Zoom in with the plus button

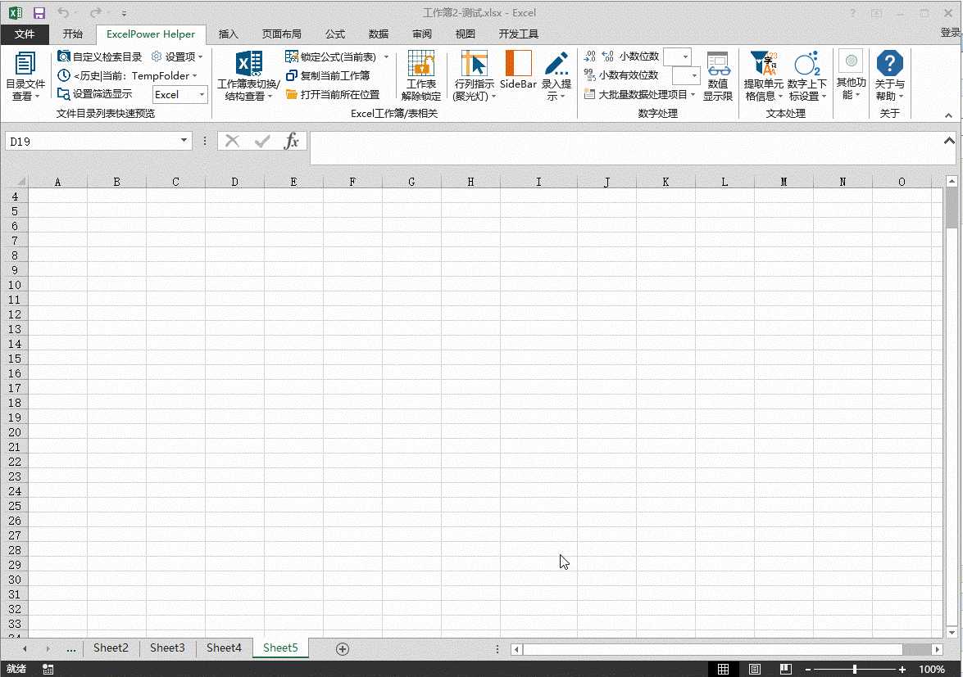[x=902, y=670]
